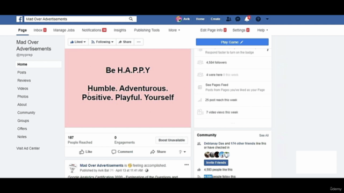Click the search magnifier icon
This screenshot has width=344, height=193.
tap(131, 19)
